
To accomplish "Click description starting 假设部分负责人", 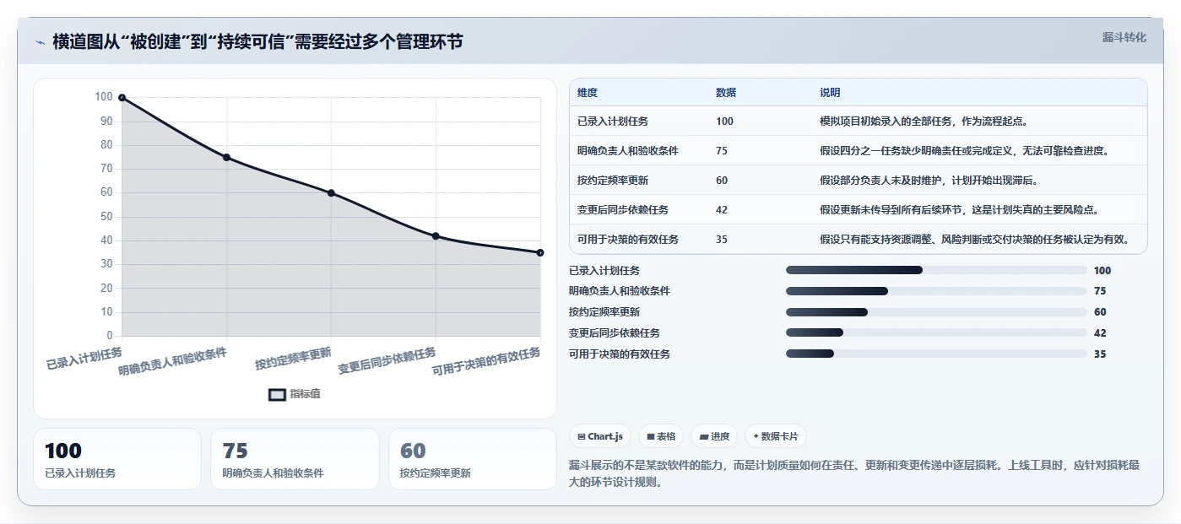I will tap(929, 181).
